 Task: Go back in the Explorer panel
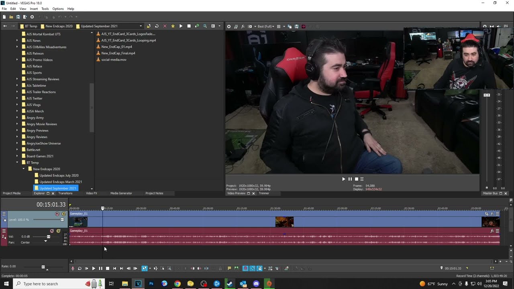coord(5,26)
